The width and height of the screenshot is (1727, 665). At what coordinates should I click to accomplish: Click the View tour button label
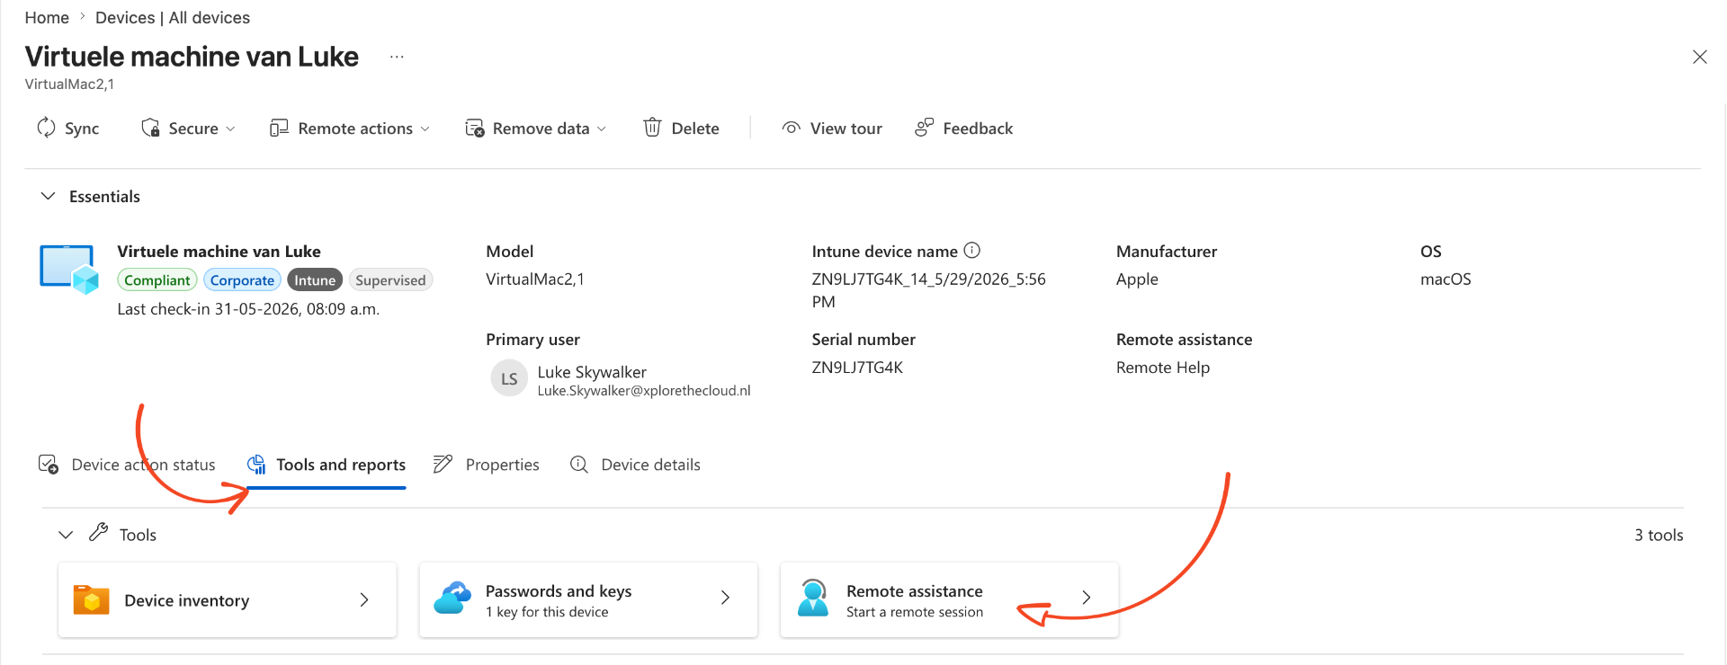(x=846, y=129)
